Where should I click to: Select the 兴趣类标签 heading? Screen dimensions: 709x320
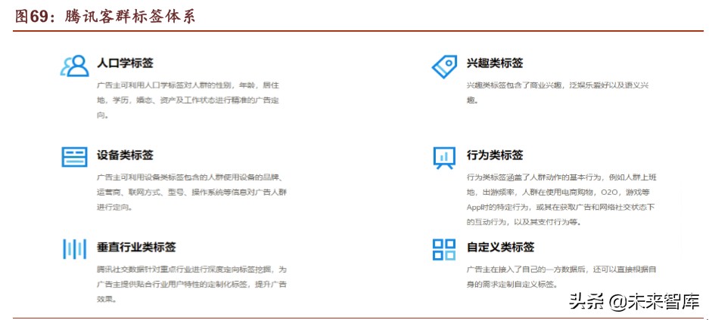pos(495,63)
